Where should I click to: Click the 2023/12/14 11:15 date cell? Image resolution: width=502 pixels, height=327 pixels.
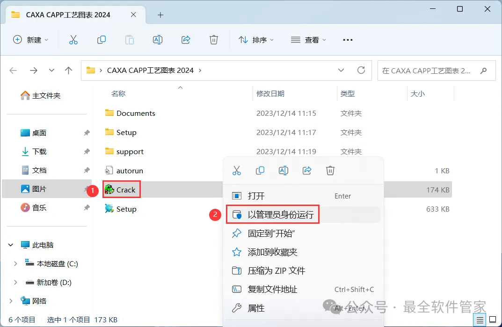(x=286, y=113)
